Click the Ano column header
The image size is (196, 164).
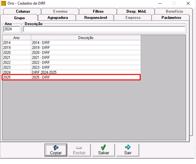tap(16, 38)
